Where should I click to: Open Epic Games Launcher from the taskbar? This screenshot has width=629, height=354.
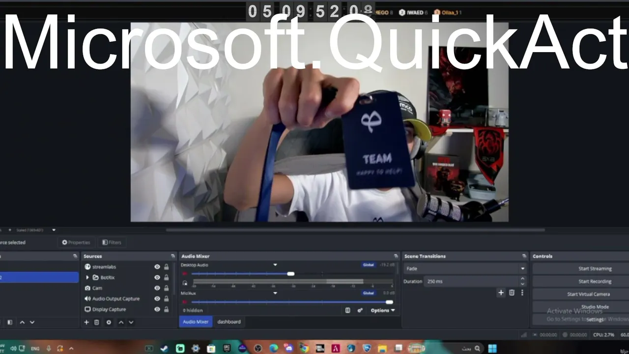(227, 349)
